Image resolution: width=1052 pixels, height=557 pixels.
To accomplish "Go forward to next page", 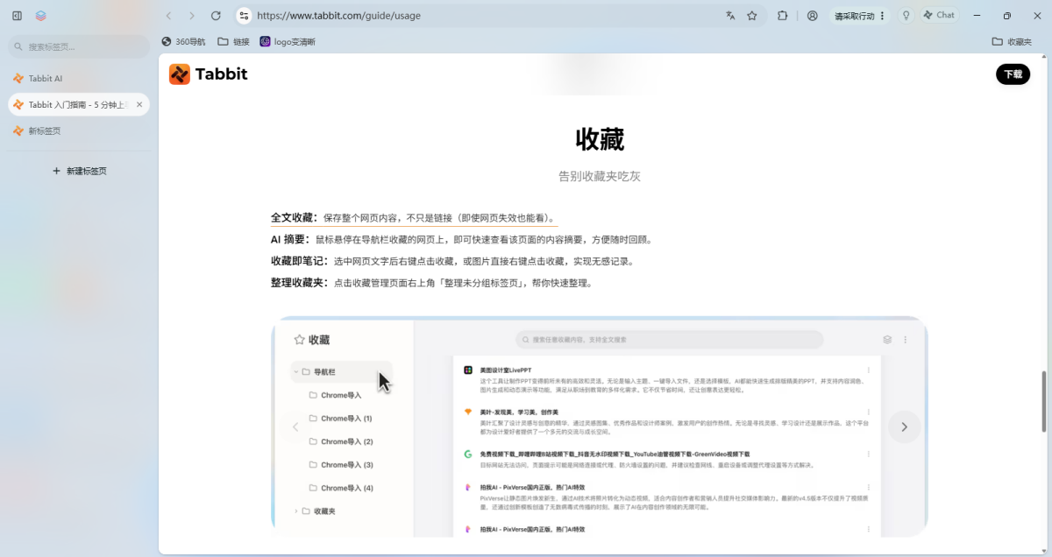I will [192, 16].
